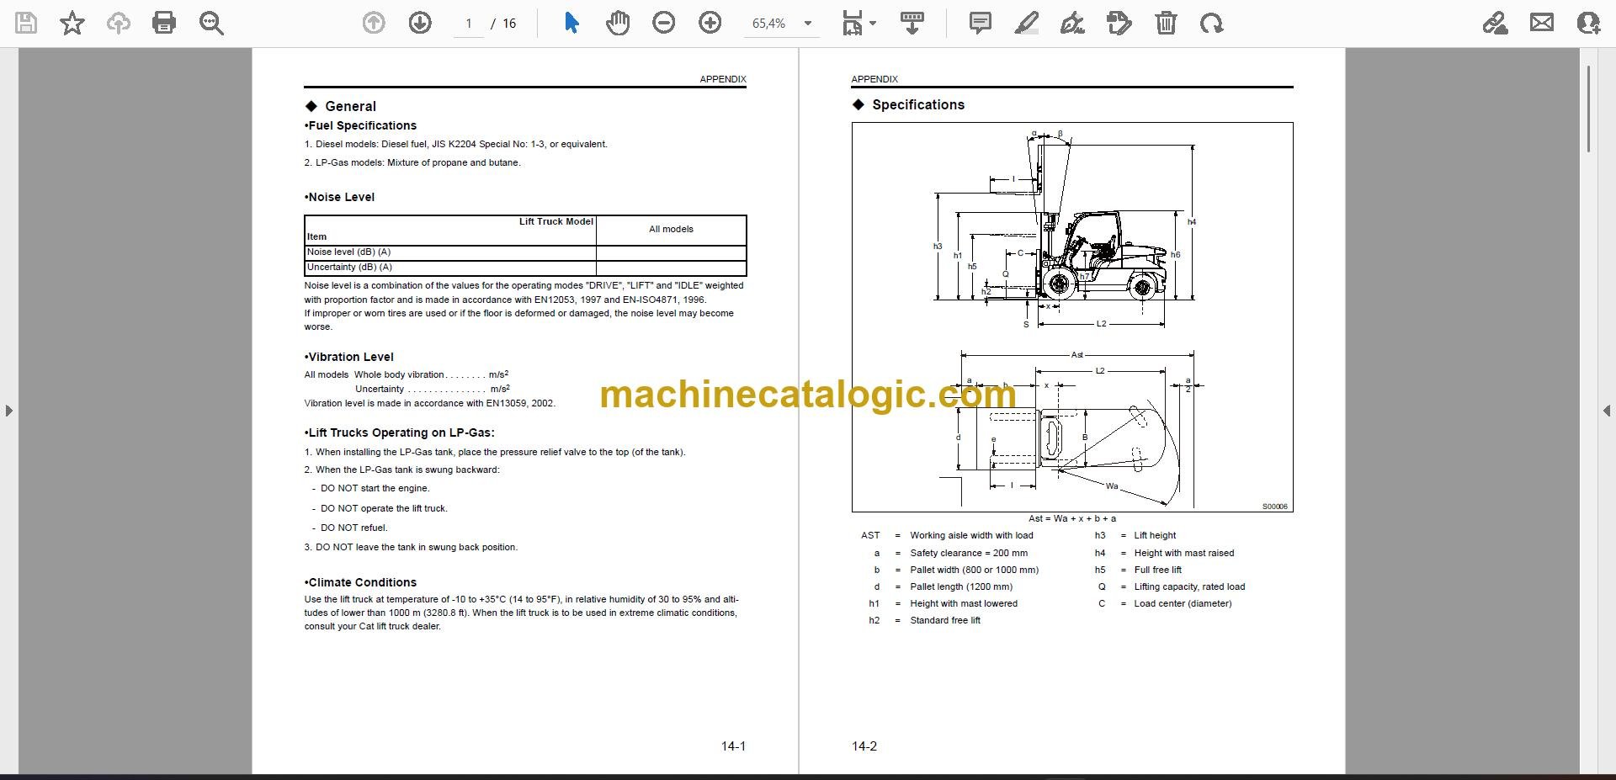
Task: Open the 65,4% zoom level dropdown
Action: point(782,24)
